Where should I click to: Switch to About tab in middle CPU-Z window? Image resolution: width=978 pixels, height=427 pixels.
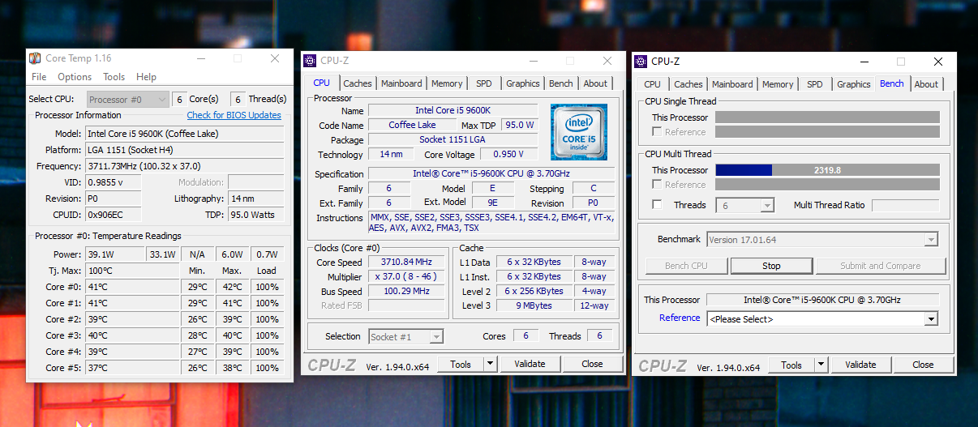click(x=595, y=83)
